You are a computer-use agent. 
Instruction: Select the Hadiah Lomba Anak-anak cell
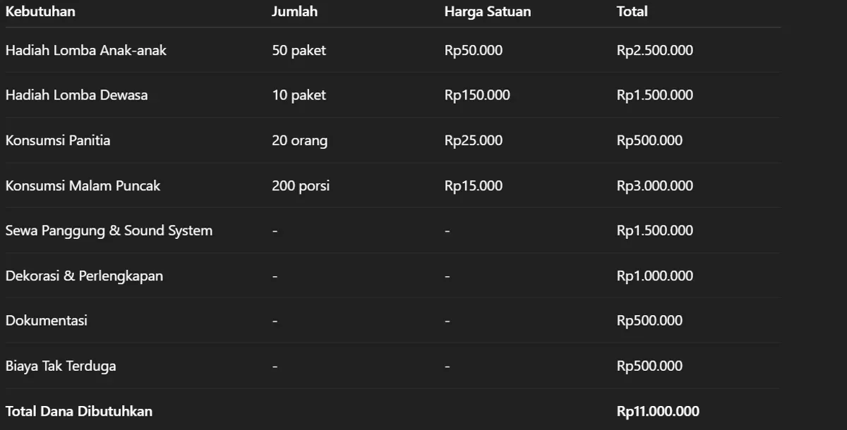point(86,50)
